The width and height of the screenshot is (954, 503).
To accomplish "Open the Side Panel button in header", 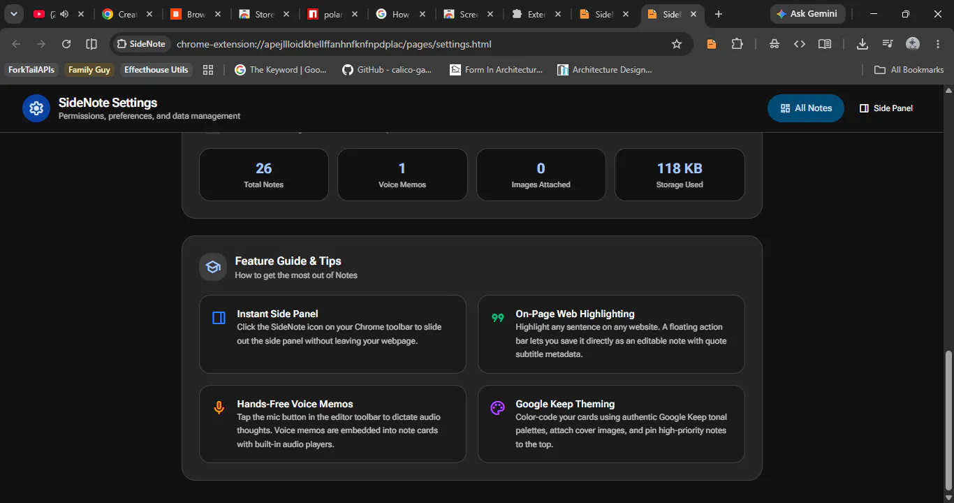I will (x=886, y=108).
